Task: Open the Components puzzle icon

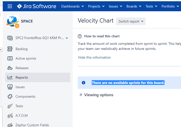Action: point(10,96)
